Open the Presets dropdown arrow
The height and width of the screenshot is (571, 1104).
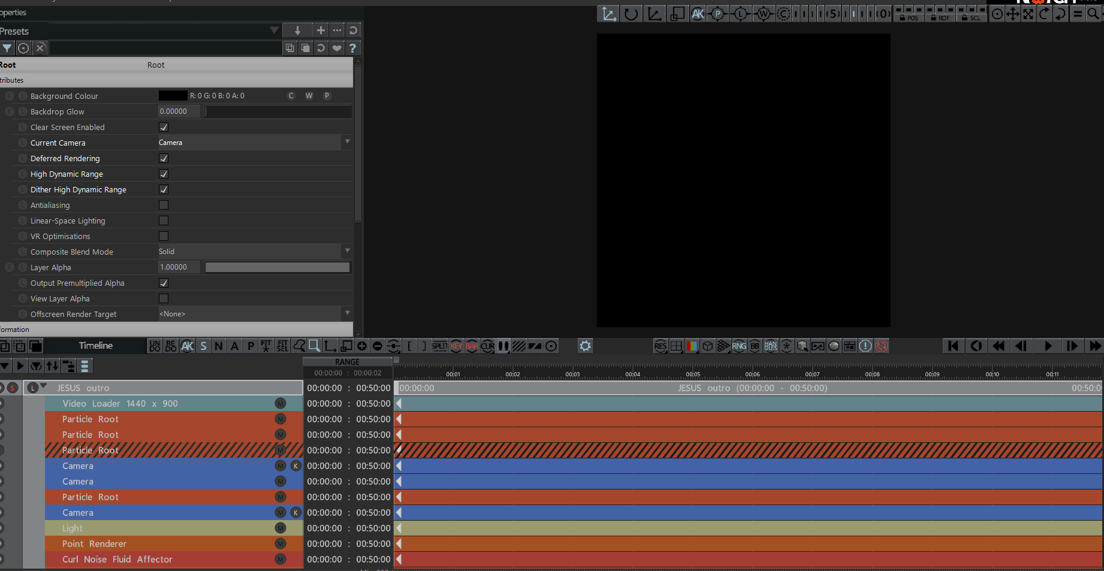point(274,30)
